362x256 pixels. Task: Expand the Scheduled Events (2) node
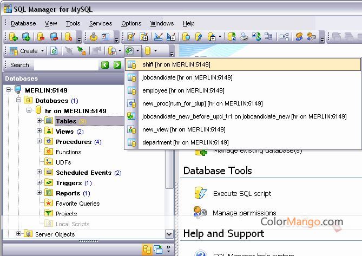click(40, 172)
